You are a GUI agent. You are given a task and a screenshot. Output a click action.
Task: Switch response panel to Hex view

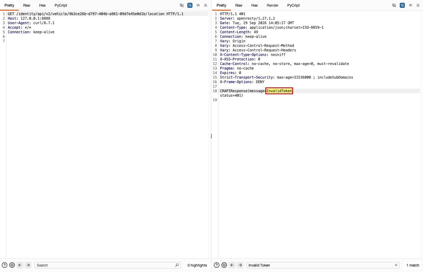[x=254, y=5]
